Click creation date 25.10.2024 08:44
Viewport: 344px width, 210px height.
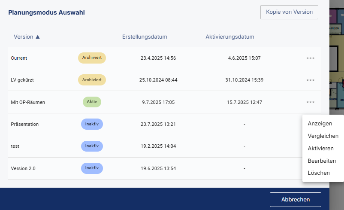click(x=158, y=80)
